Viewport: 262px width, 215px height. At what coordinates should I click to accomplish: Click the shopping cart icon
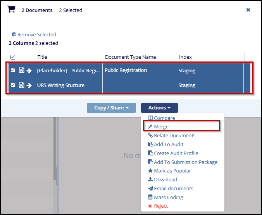coord(11,9)
